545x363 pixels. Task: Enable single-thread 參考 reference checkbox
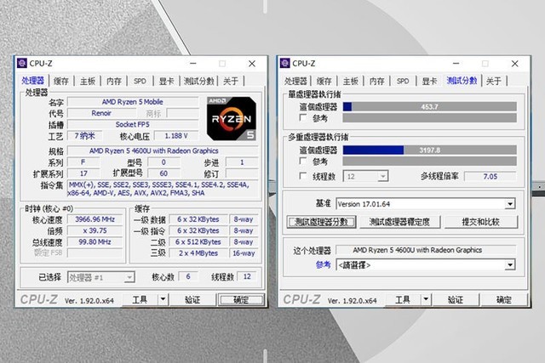tap(303, 118)
